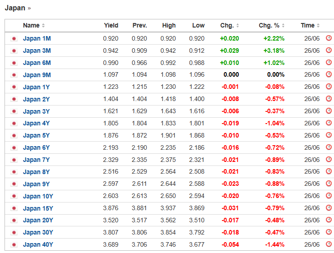Screen dimensions: 334x253
Task: Open the Japan 8Y bond link
Action: point(36,172)
